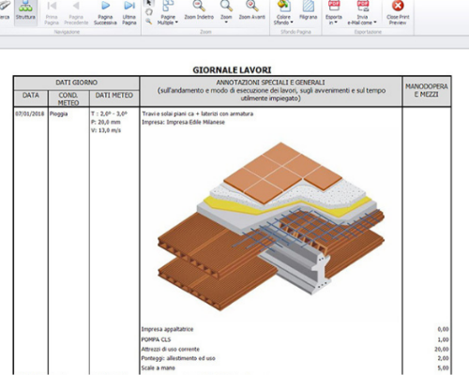Close Print Preview
469x375 pixels.
click(x=398, y=12)
